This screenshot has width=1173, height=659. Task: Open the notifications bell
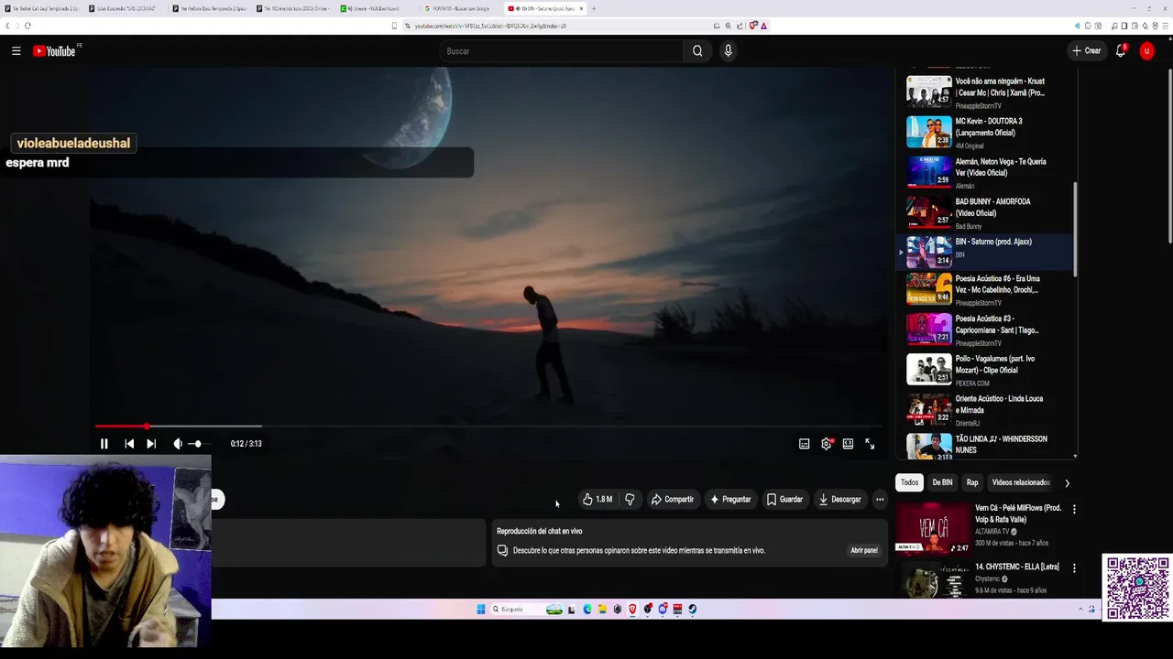1120,51
